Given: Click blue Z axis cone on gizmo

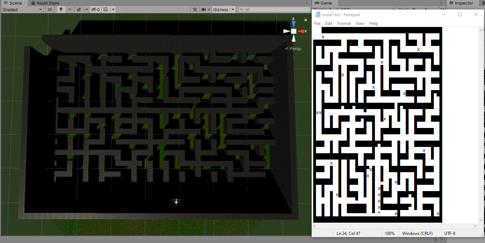Looking at the screenshot, I should pyautogui.click(x=294, y=24).
